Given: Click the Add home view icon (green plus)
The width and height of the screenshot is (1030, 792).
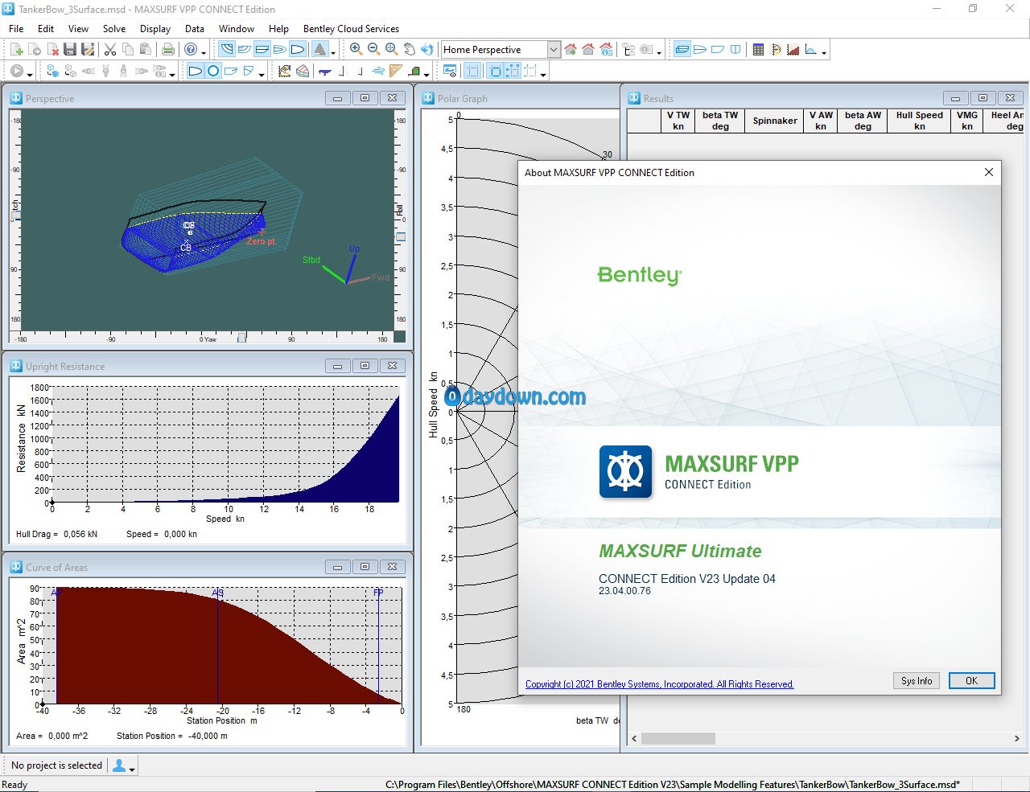Looking at the screenshot, I should pyautogui.click(x=571, y=49).
